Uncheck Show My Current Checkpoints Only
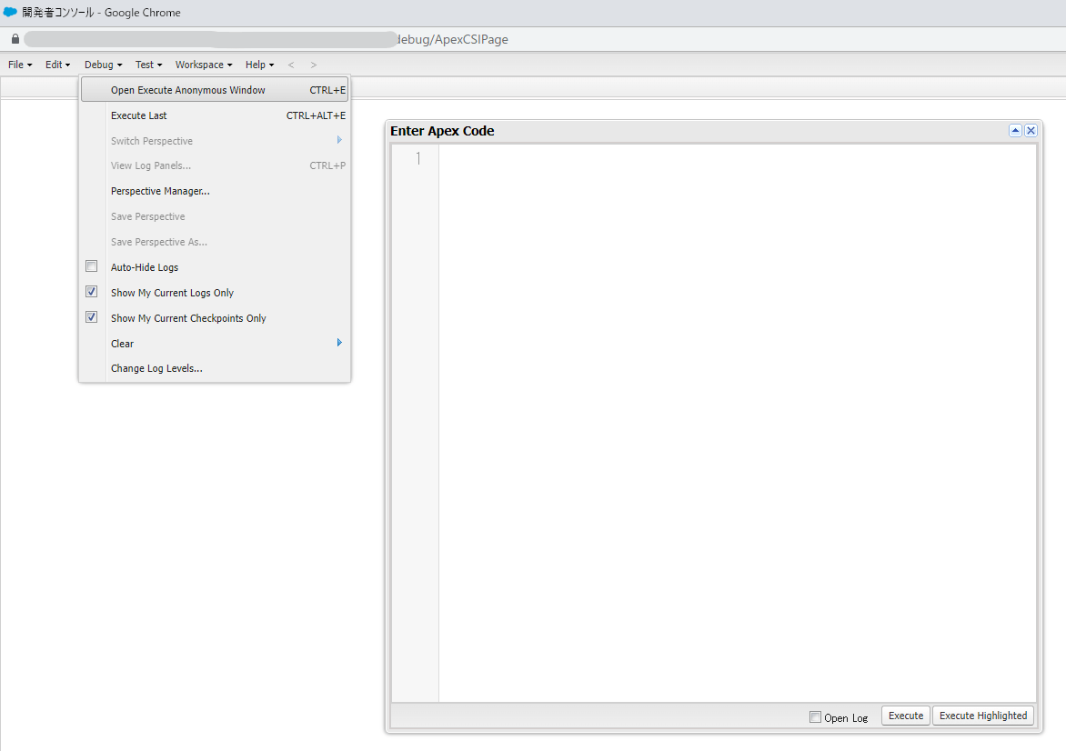1066x751 pixels. click(x=92, y=317)
